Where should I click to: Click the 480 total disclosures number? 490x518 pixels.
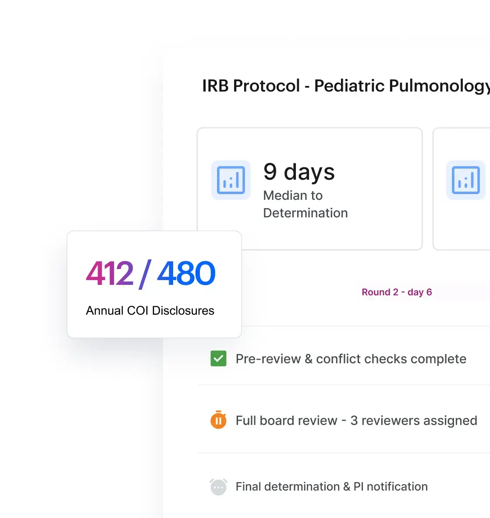point(186,273)
